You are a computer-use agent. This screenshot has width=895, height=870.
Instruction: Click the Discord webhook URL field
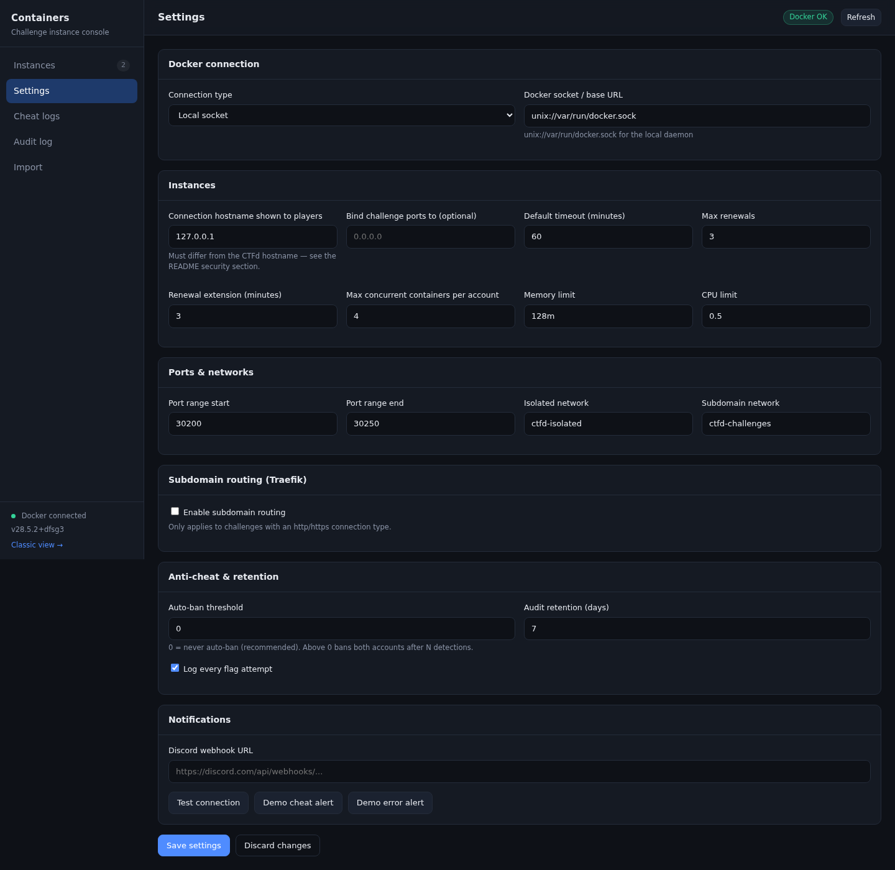(520, 772)
